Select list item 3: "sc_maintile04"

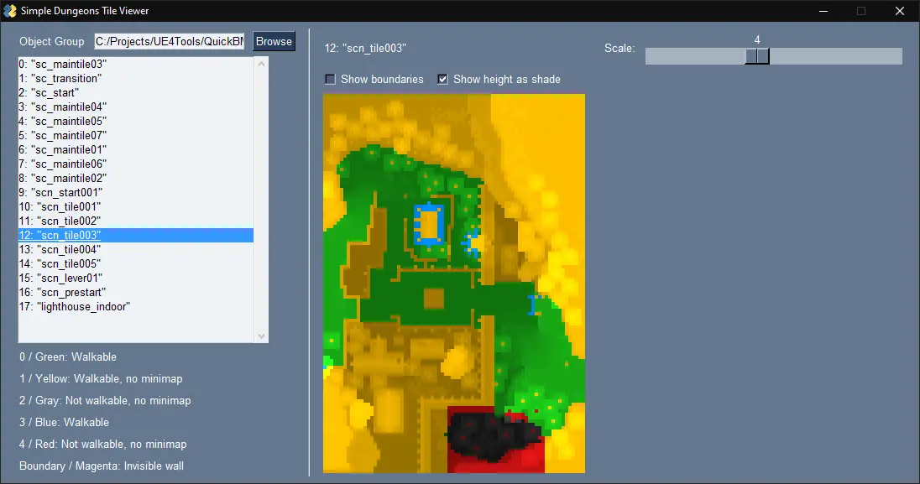pos(136,107)
